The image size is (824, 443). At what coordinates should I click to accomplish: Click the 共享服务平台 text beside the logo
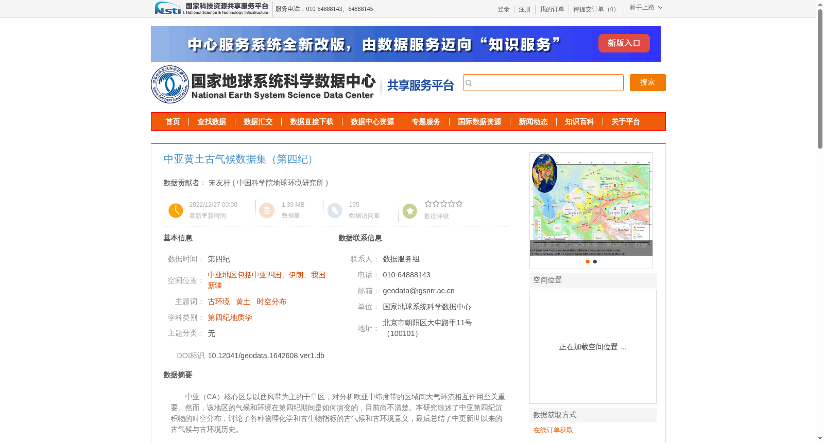[x=420, y=85]
